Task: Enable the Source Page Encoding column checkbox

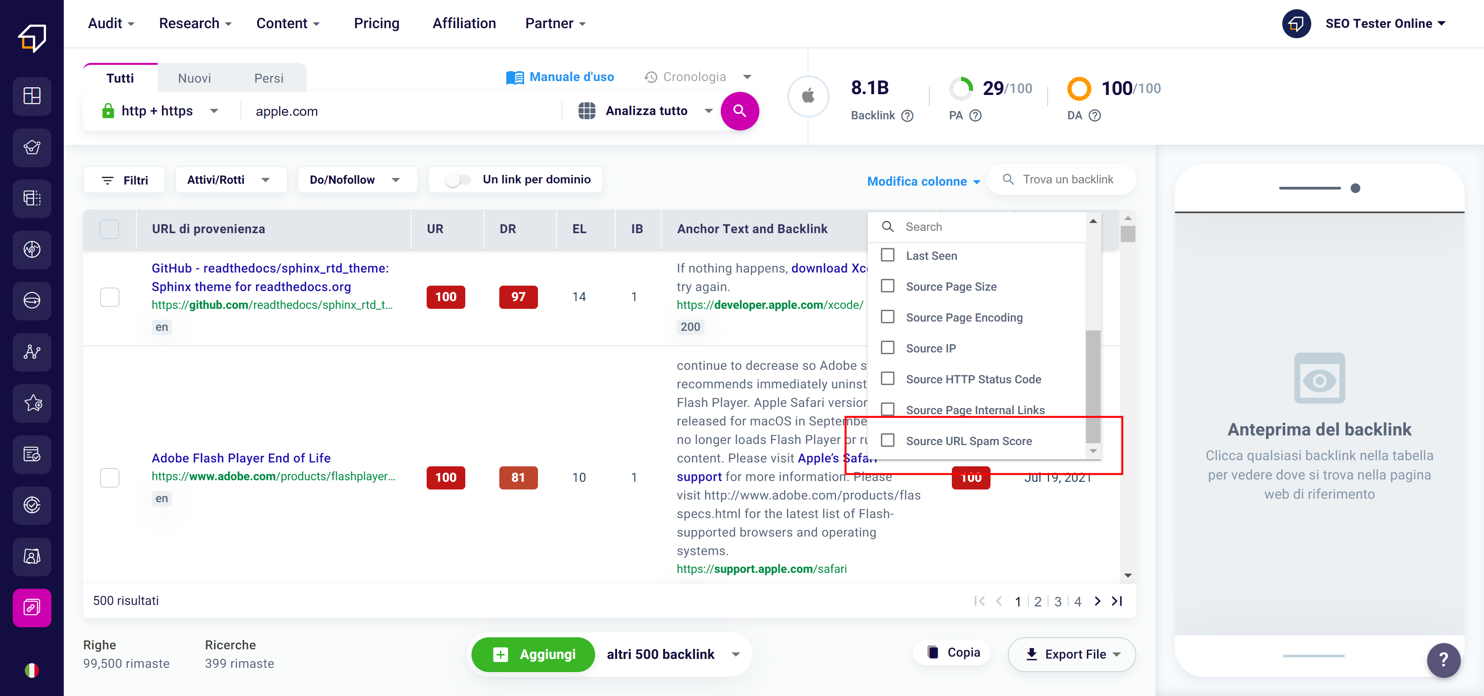Action: pyautogui.click(x=888, y=317)
